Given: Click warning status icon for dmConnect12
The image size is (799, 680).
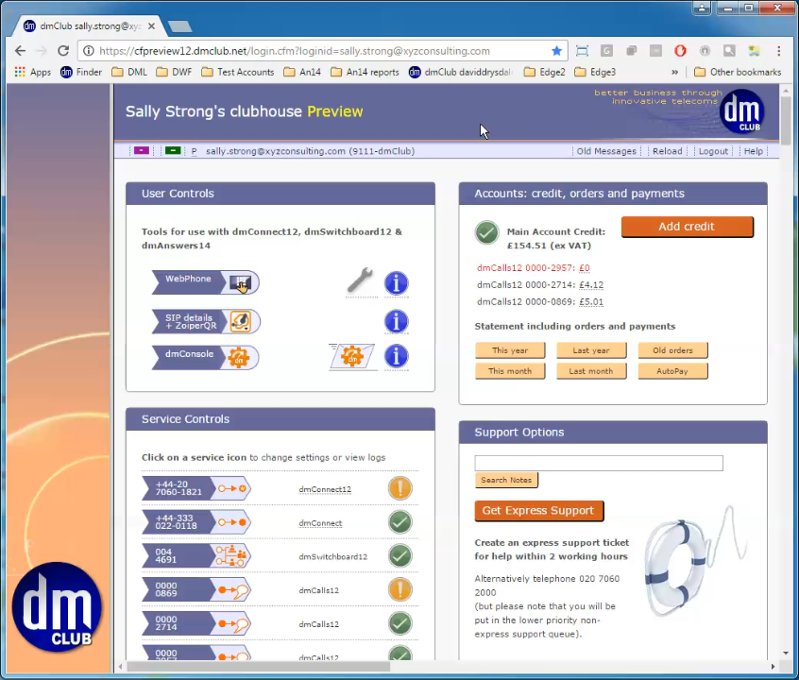Looking at the screenshot, I should click(400, 488).
